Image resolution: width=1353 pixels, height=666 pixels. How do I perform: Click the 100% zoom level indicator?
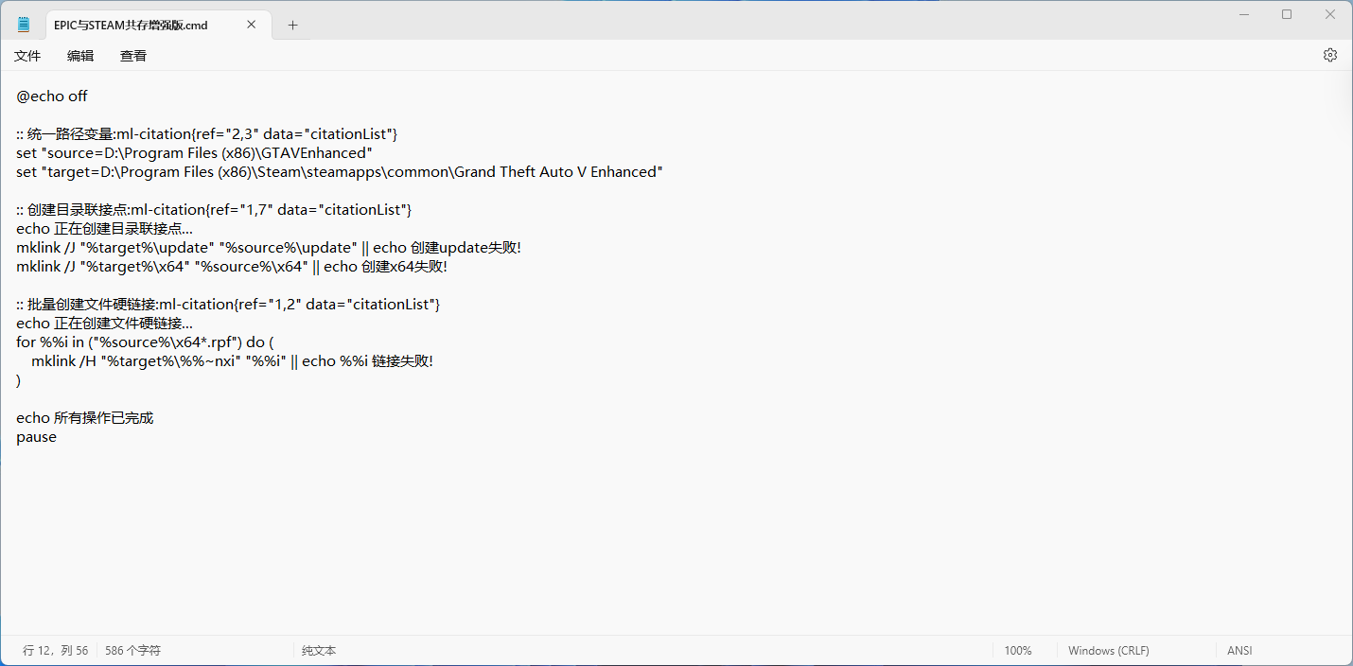1018,651
